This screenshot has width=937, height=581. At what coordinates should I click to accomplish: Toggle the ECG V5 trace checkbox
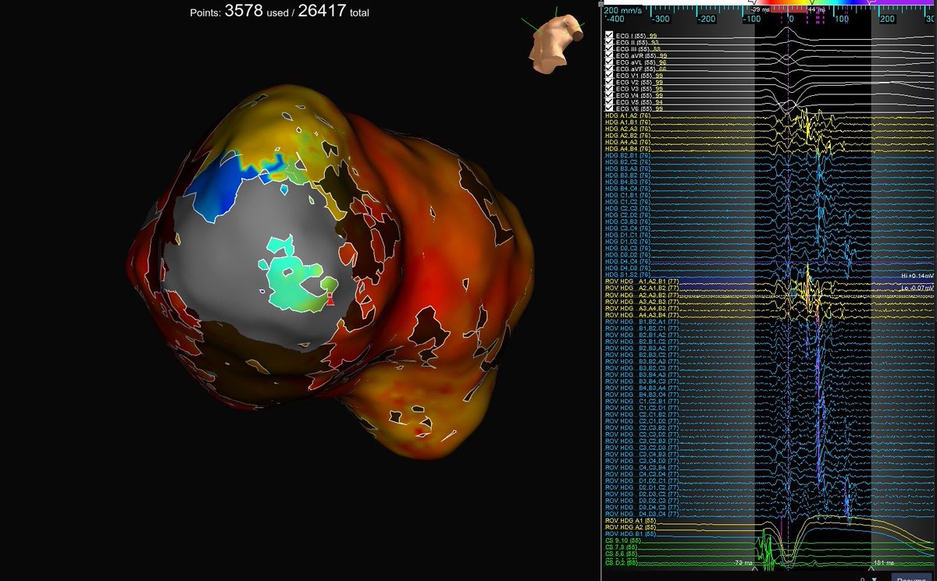pos(609,102)
